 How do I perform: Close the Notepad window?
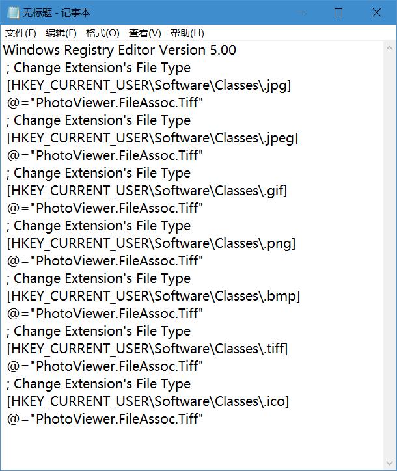pyautogui.click(x=377, y=12)
